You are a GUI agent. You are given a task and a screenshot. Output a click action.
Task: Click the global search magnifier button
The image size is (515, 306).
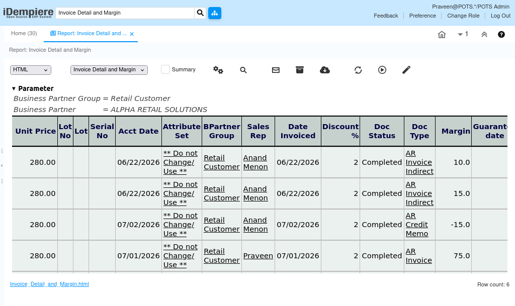pos(200,13)
